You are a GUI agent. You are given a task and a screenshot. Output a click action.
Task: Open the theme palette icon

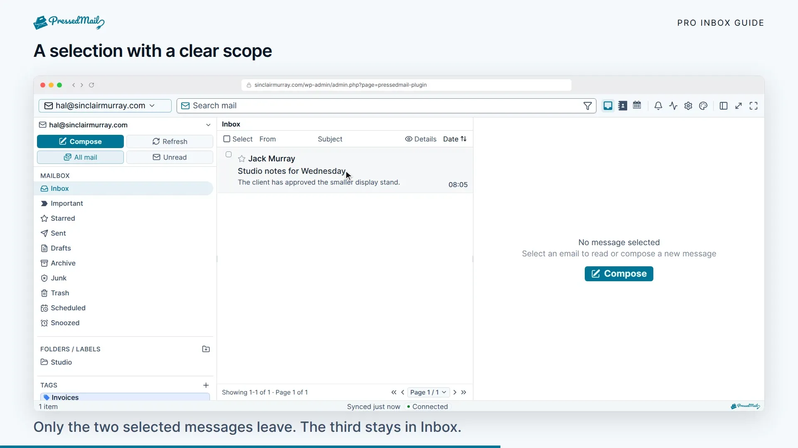pos(703,106)
